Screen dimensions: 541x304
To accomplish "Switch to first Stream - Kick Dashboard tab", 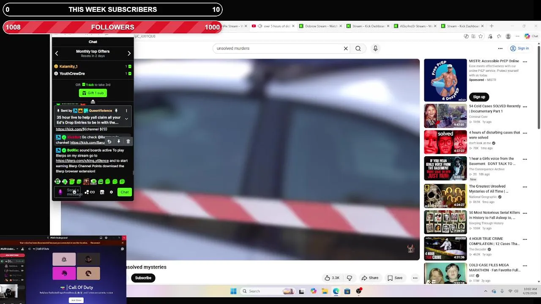I will [x=369, y=26].
